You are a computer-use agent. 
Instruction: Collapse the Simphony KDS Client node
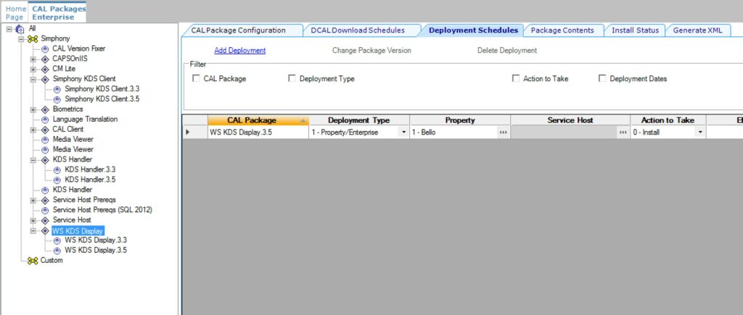click(33, 79)
